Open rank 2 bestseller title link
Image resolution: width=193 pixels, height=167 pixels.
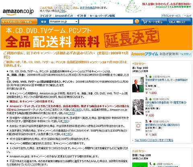(166, 104)
